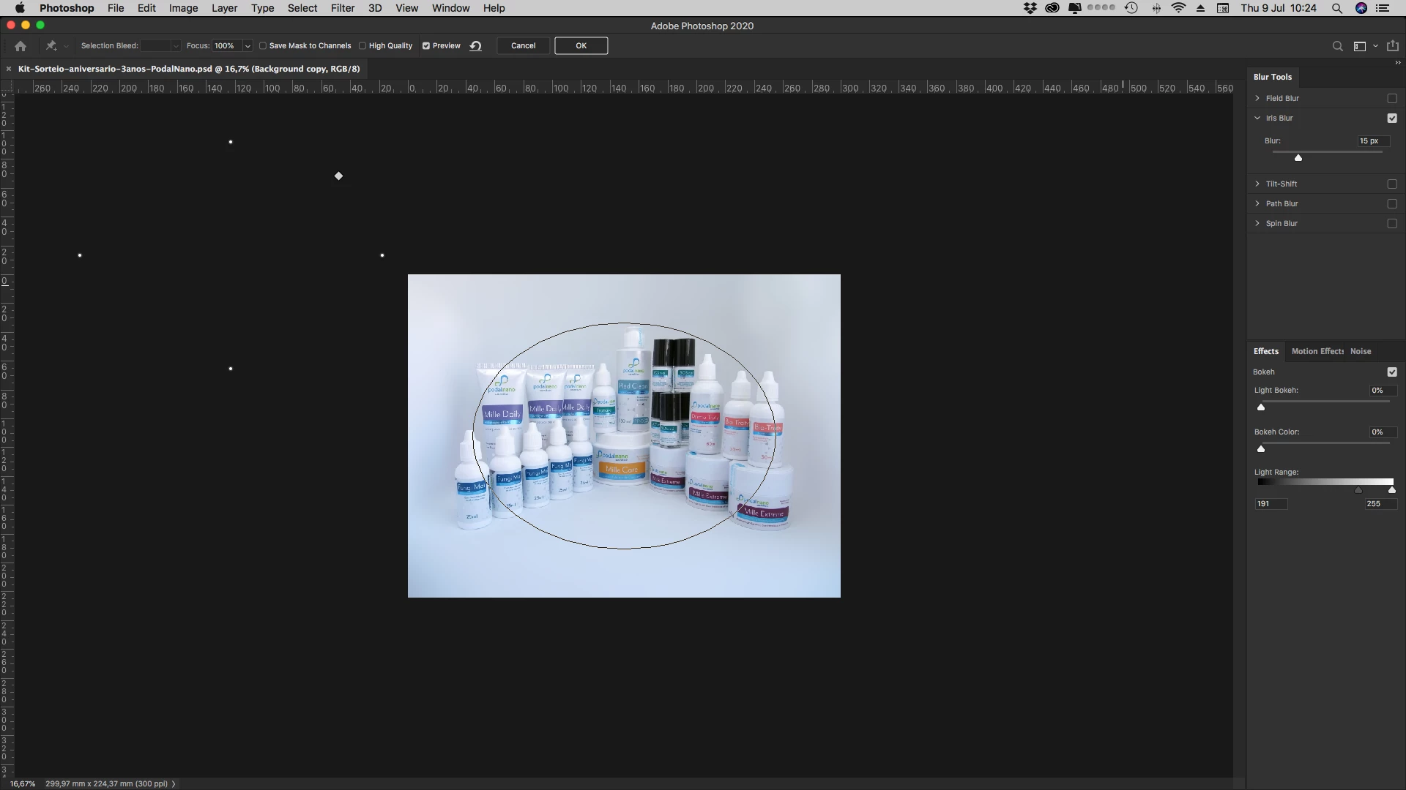Open the workspace layout switcher icon
This screenshot has width=1406, height=790.
point(1360,46)
